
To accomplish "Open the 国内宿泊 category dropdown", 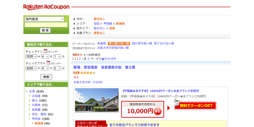I will tap(44, 19).
